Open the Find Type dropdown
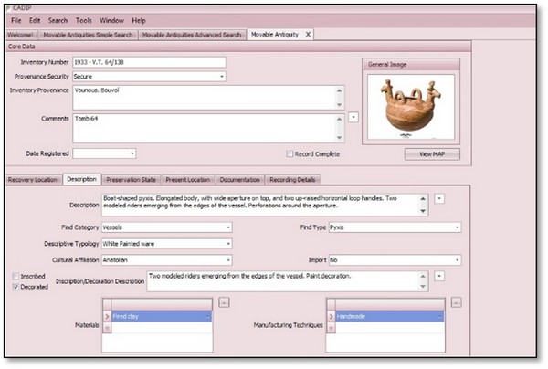 tap(458, 227)
